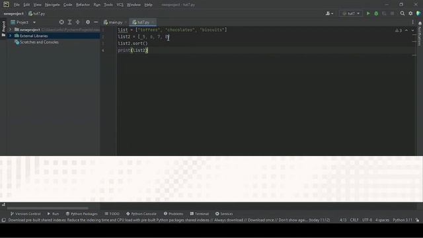
Task: Click the print(list2) code line
Action: coord(133,50)
